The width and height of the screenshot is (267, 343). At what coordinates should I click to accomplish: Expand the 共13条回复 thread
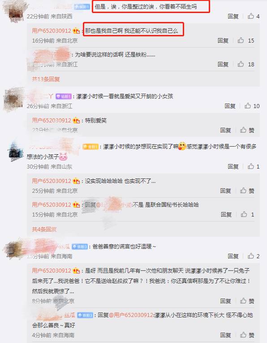[46, 79]
